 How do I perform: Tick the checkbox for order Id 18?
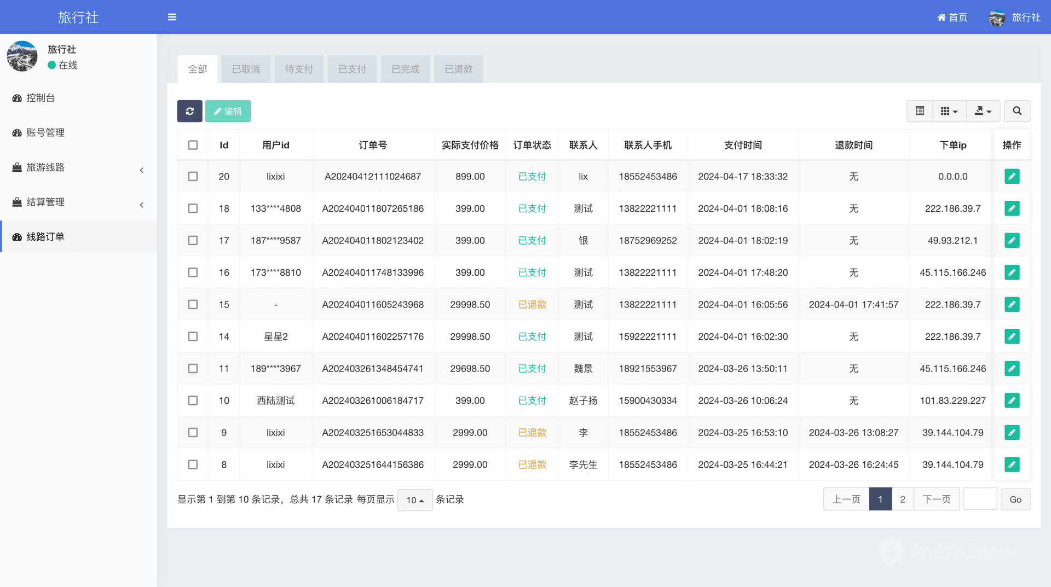click(x=193, y=208)
